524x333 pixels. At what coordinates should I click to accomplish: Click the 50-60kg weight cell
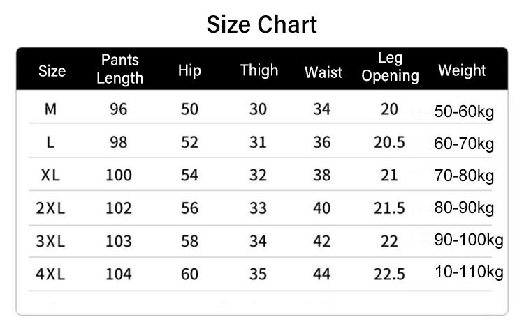(x=464, y=112)
